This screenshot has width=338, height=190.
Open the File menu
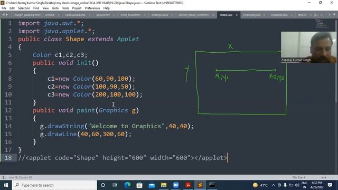tap(4, 8)
